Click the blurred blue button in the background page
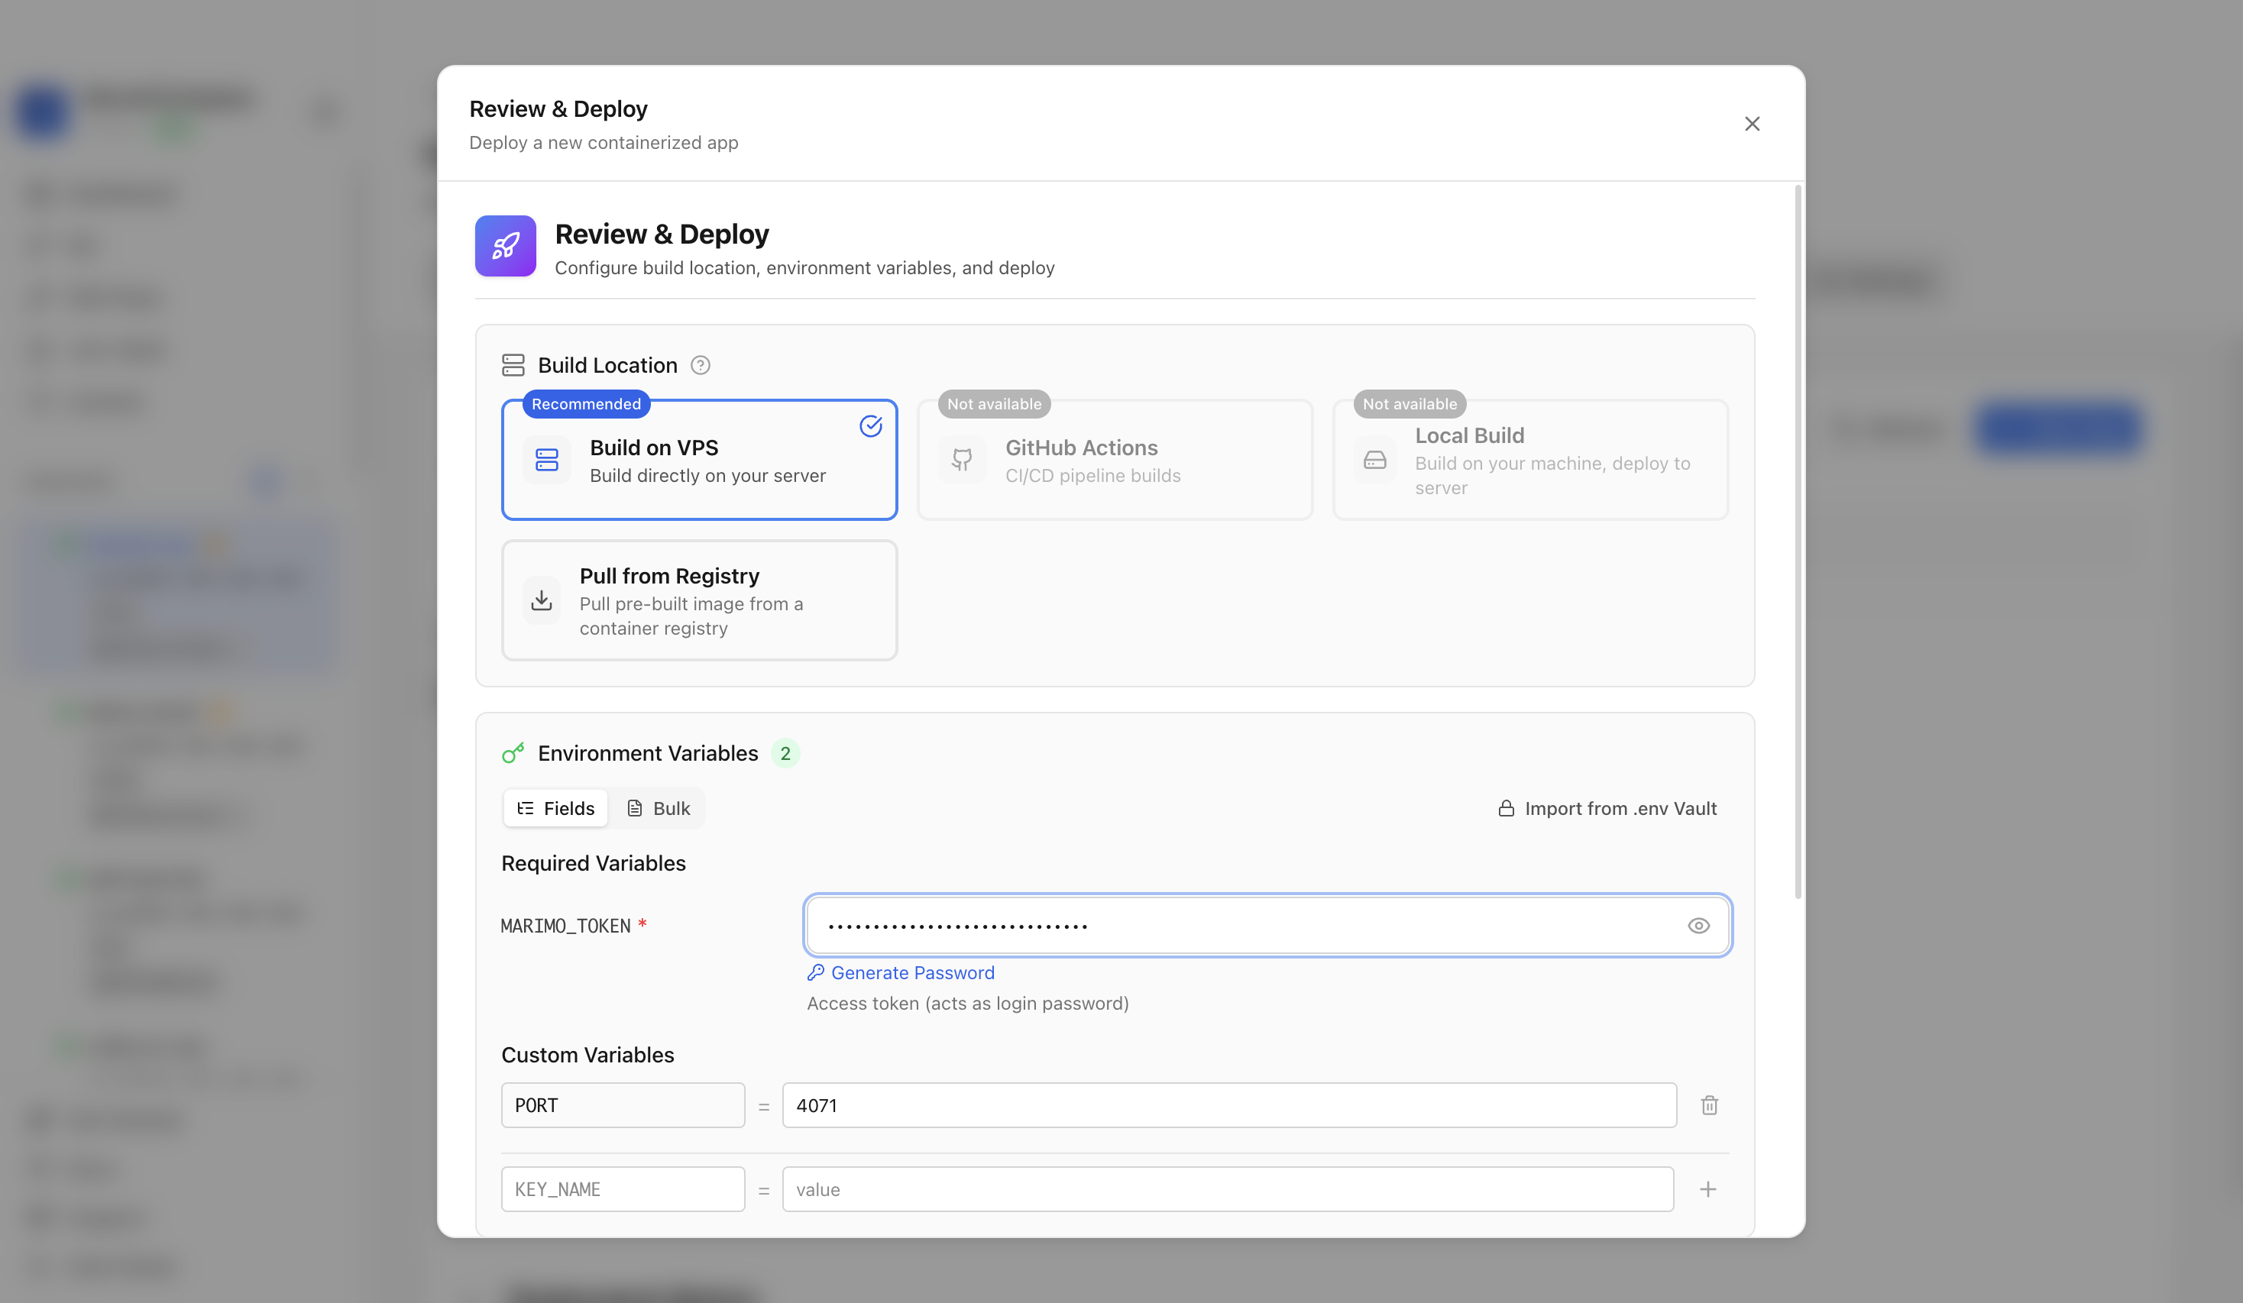Viewport: 2243px width, 1303px height. coord(2058,428)
